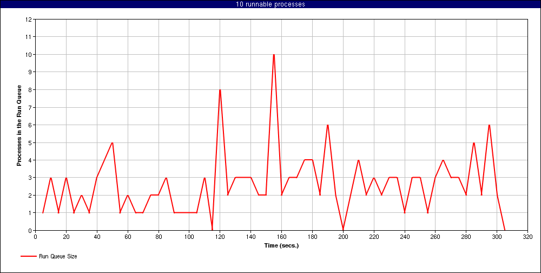Click the spike at 8 processes at 120 seconds
541x273 pixels.
[220, 90]
